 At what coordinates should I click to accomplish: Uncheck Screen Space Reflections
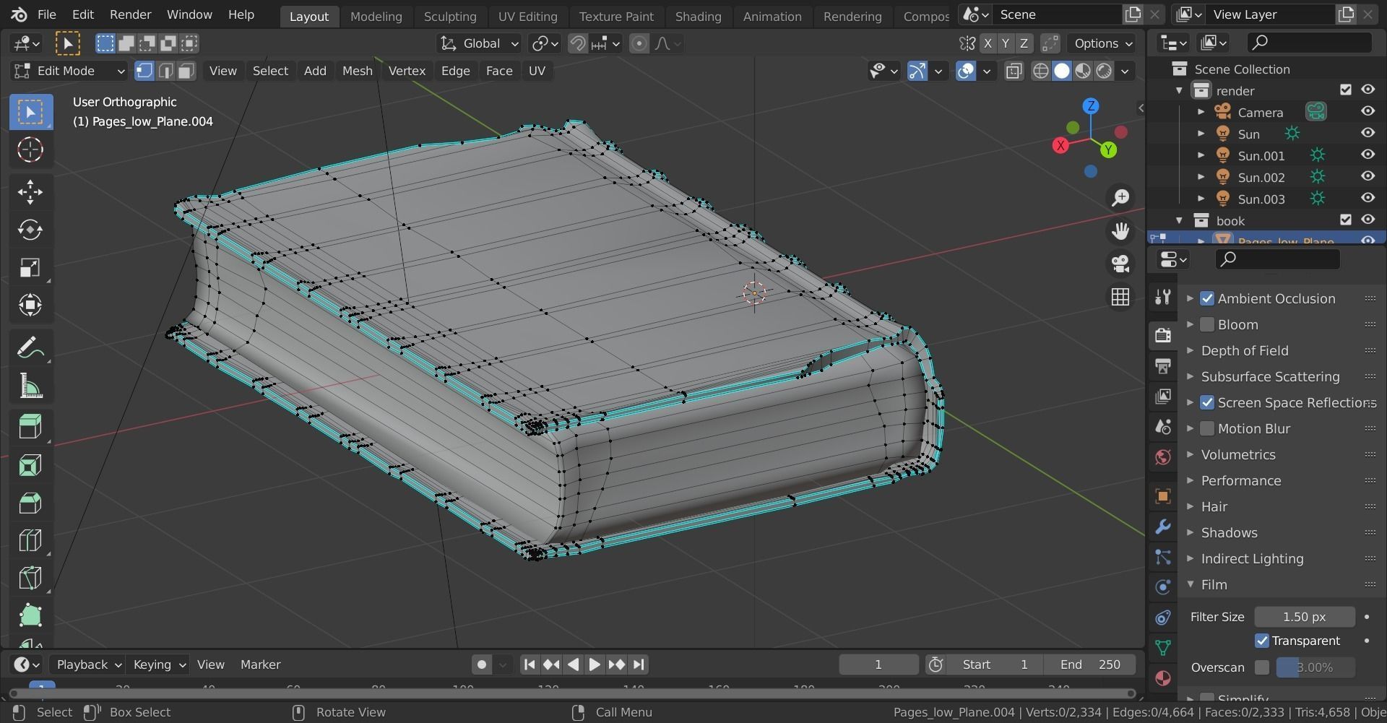click(x=1207, y=403)
